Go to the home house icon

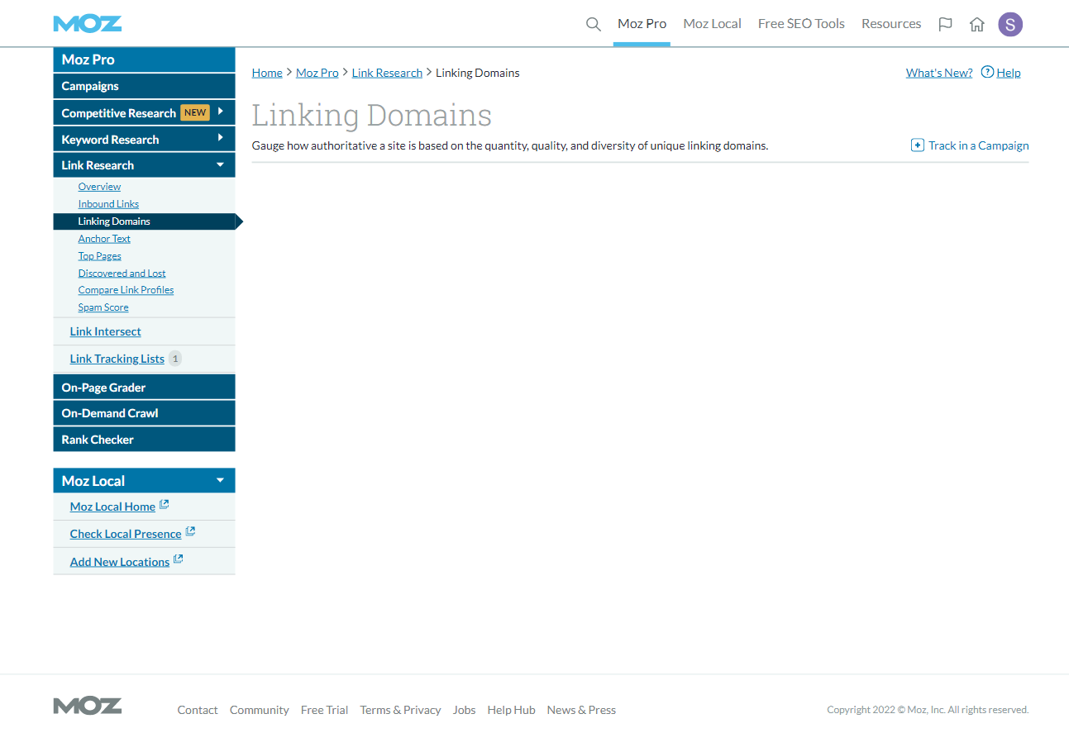[x=977, y=24]
